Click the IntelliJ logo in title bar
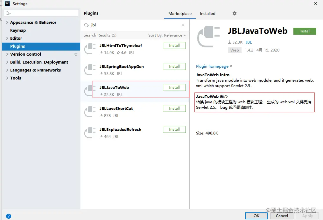The height and width of the screenshot is (220, 323). (x=7, y=3)
